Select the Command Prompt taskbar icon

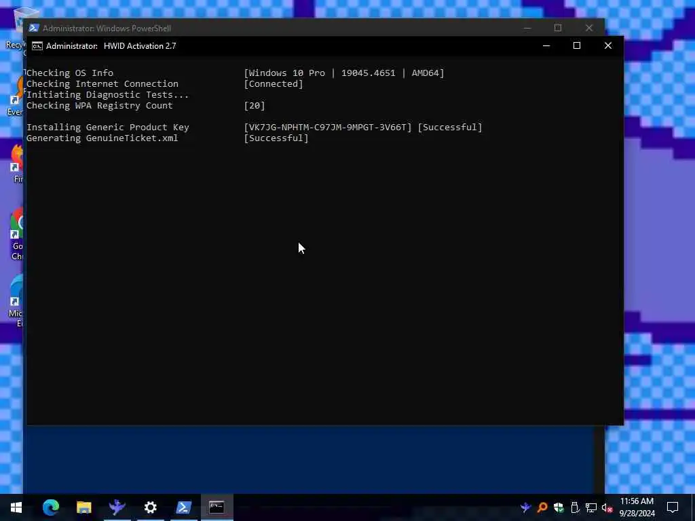click(x=217, y=507)
